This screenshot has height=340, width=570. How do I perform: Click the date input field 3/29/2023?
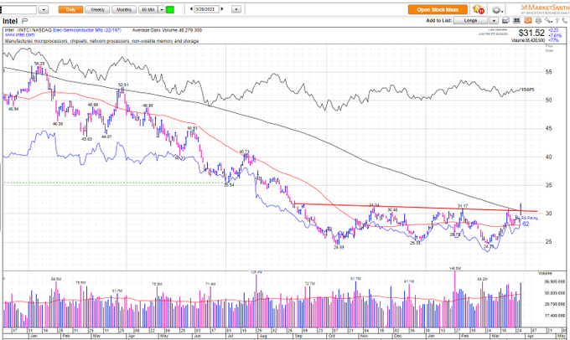(x=206, y=9)
